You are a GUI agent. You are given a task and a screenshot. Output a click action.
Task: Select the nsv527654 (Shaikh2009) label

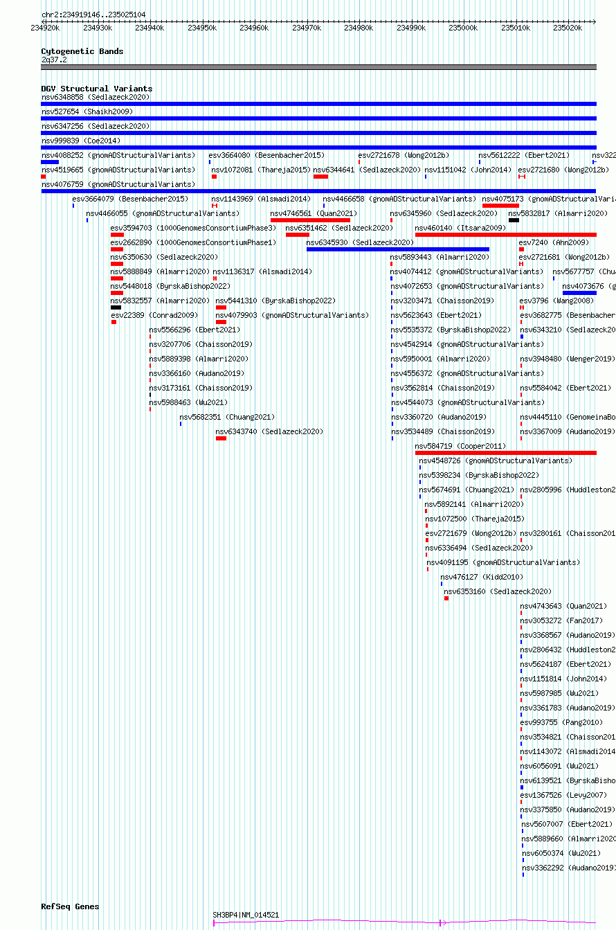tap(87, 111)
